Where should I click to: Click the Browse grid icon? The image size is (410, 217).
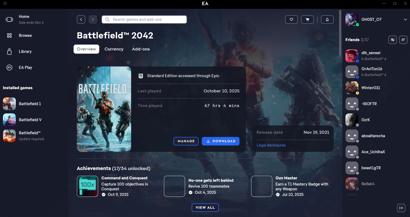(9, 35)
